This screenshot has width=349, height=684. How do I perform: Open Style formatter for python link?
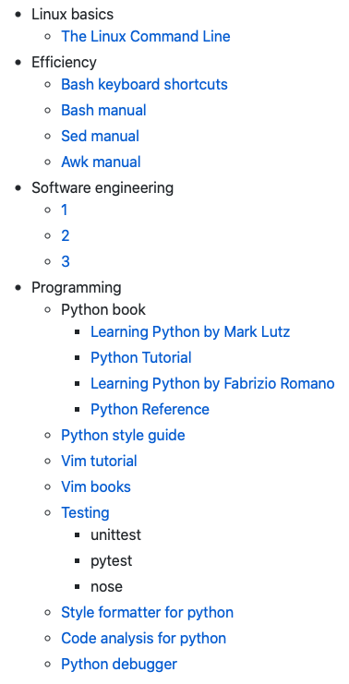click(x=148, y=612)
